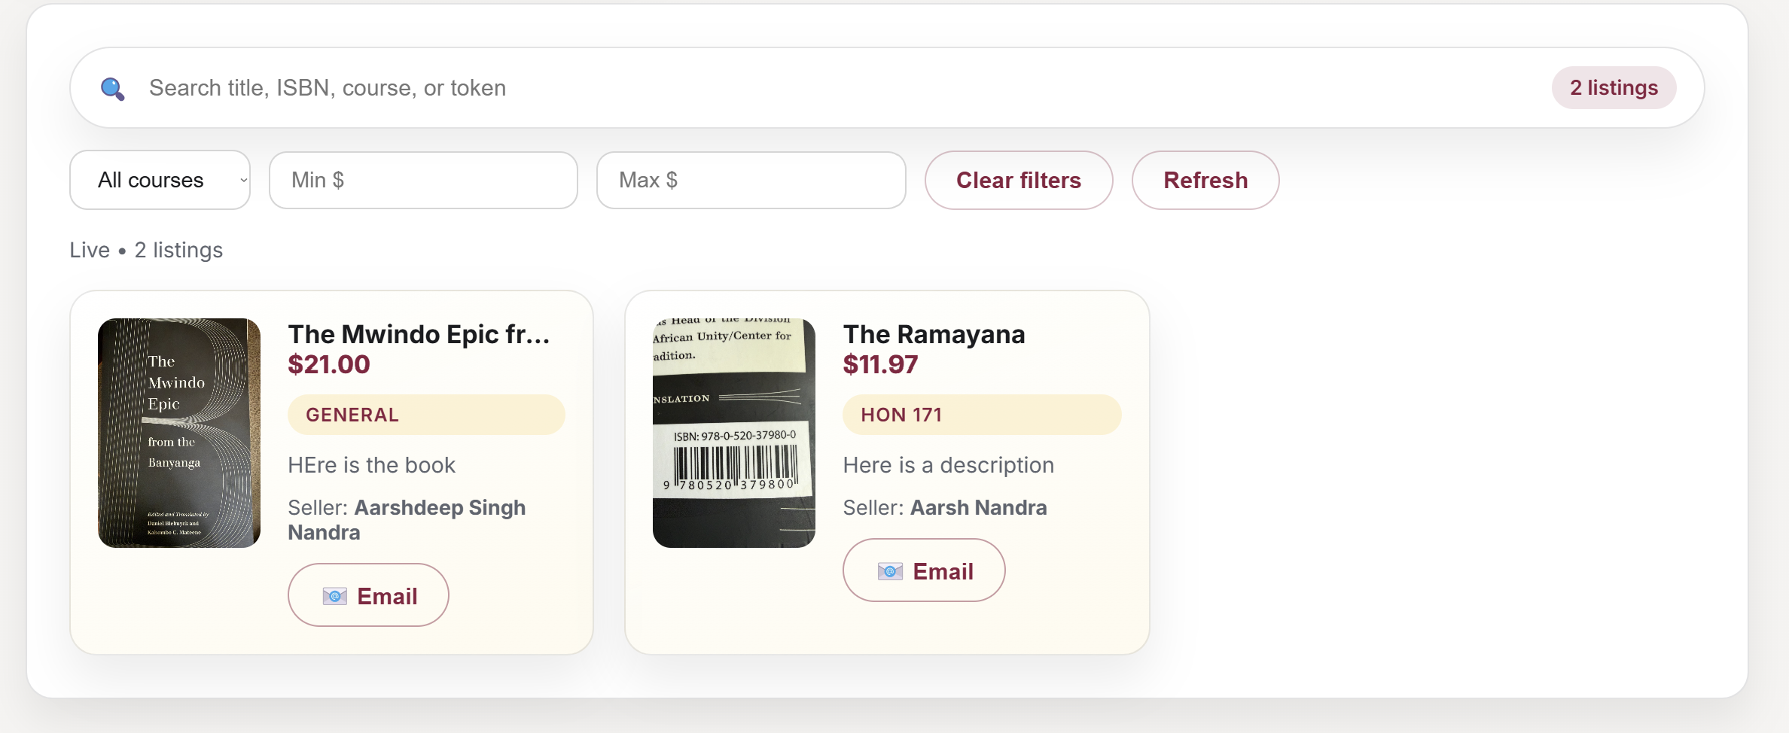Open The Mwindo Epic cover thumbnail

179,433
